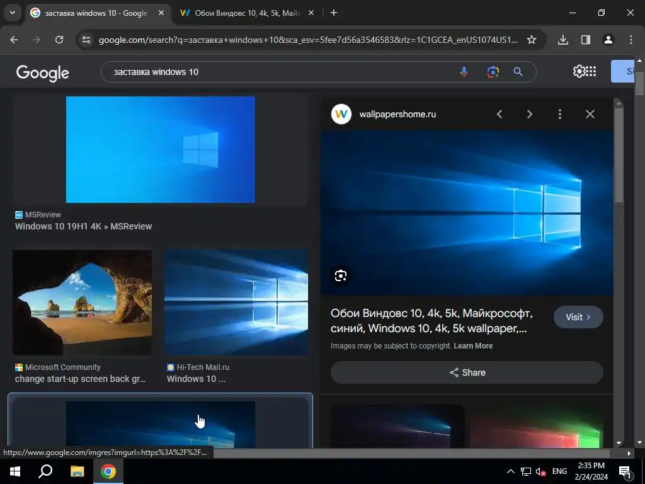
Task: Open the Windows Start menu
Action: coord(15,471)
